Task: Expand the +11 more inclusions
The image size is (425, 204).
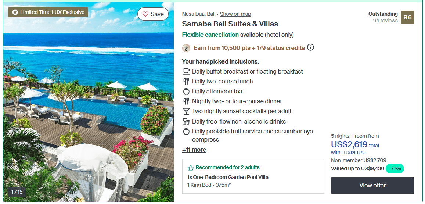Action: click(194, 150)
